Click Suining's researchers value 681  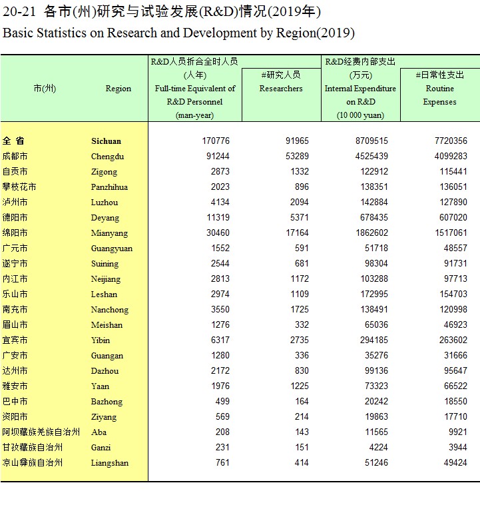tap(302, 264)
